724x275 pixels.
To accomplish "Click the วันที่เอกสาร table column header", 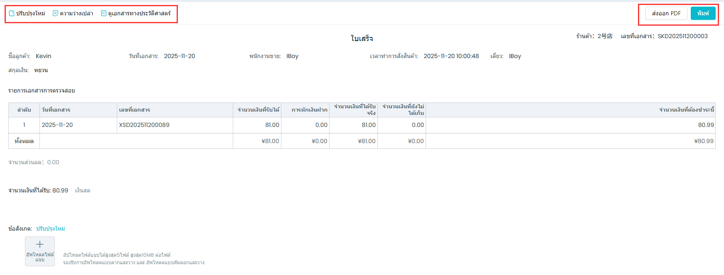I will point(56,110).
